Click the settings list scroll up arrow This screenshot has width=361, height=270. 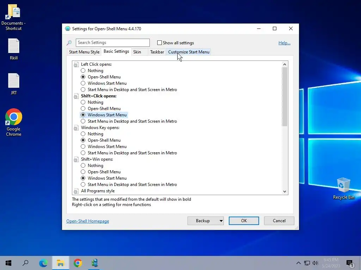284,65
